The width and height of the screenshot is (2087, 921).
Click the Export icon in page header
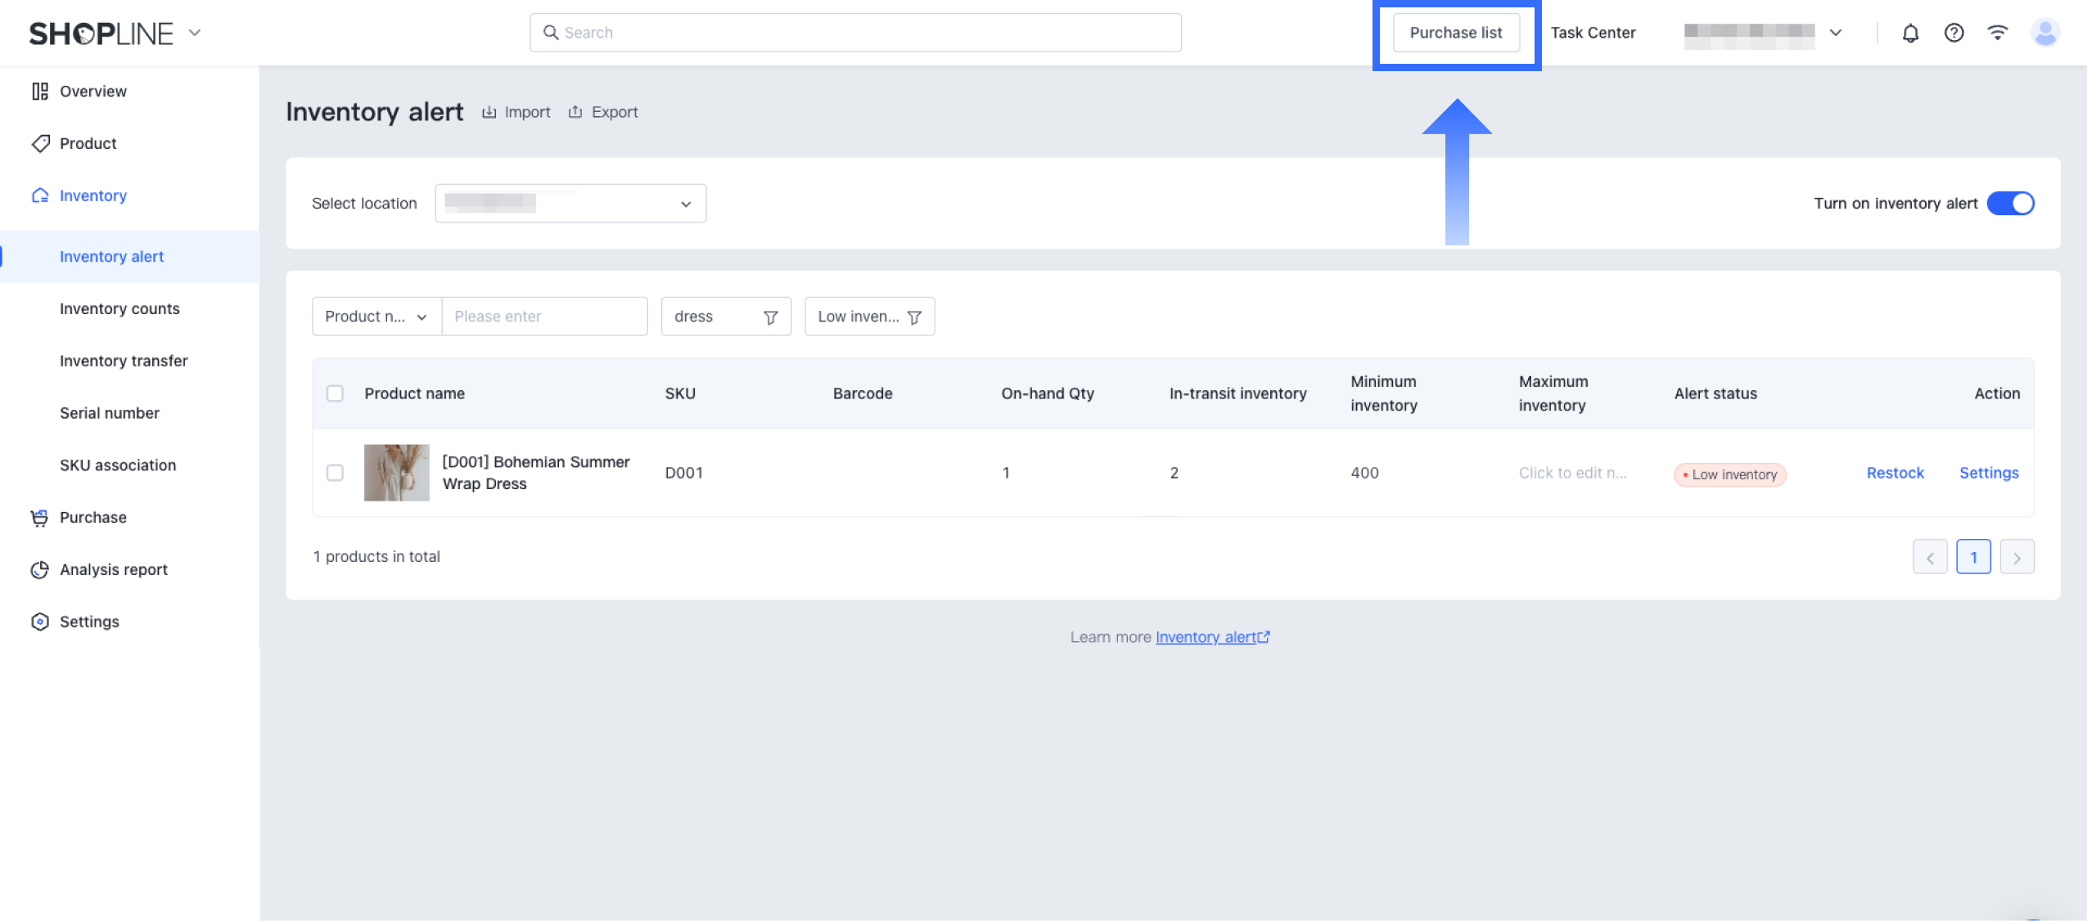pyautogui.click(x=575, y=112)
